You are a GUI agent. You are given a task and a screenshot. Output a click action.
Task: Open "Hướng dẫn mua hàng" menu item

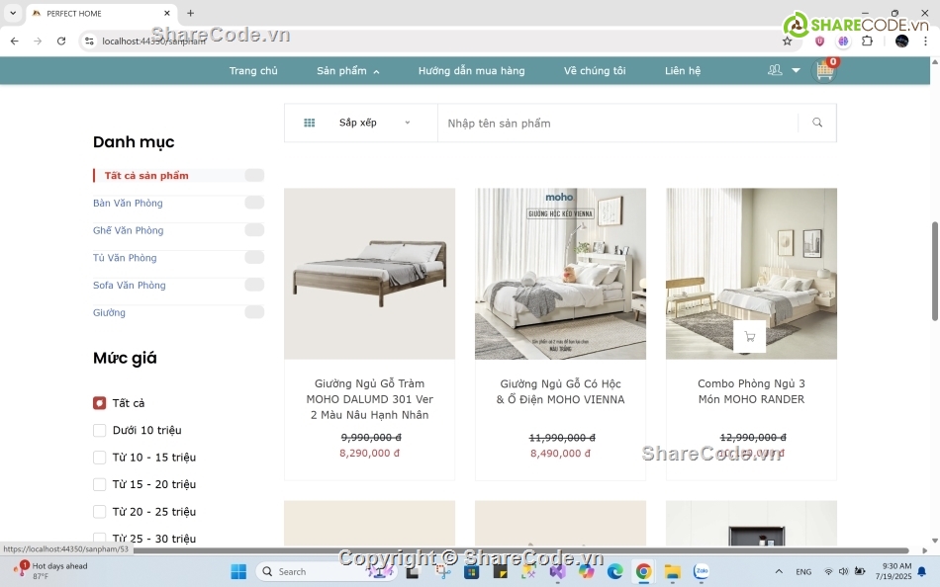471,71
